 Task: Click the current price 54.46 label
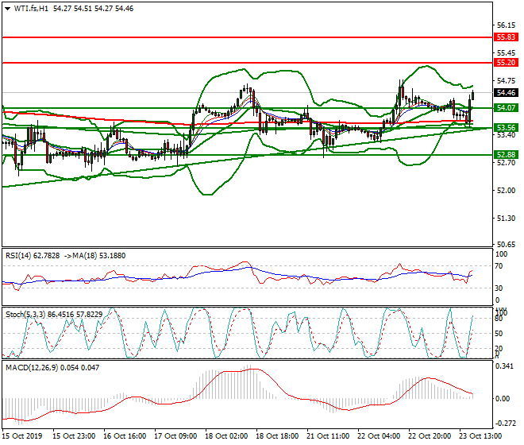point(506,93)
